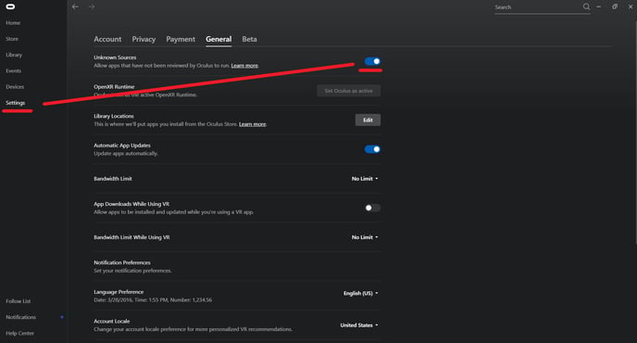Open Unknown Sources Learn more link
Screen dimensions: 637x343
(x=244, y=66)
